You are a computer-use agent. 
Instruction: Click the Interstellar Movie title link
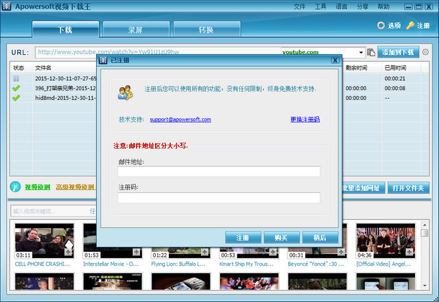[110, 264]
